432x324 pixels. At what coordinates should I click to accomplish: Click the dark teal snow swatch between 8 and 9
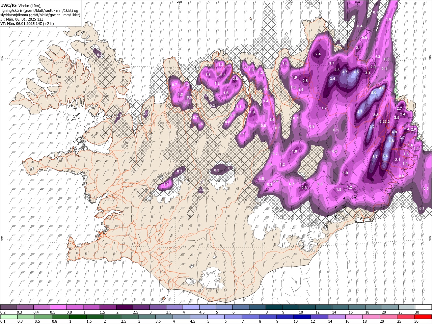coord(273,307)
